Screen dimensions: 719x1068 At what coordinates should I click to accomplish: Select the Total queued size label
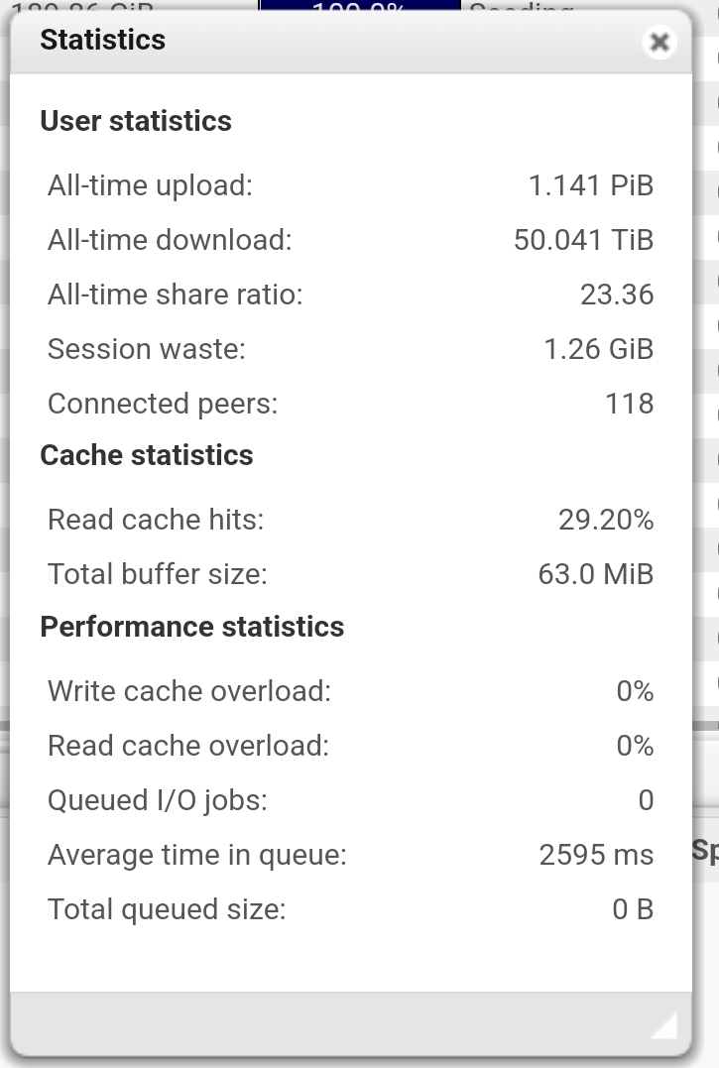167,909
